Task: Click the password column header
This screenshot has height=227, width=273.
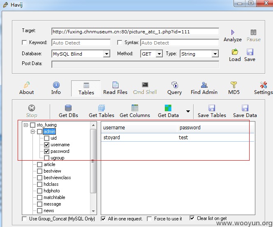Action: [215, 128]
